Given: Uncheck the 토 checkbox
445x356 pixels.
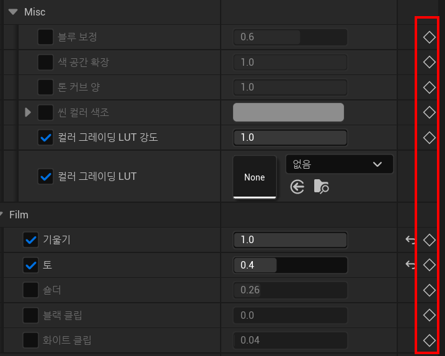Looking at the screenshot, I should 30,265.
